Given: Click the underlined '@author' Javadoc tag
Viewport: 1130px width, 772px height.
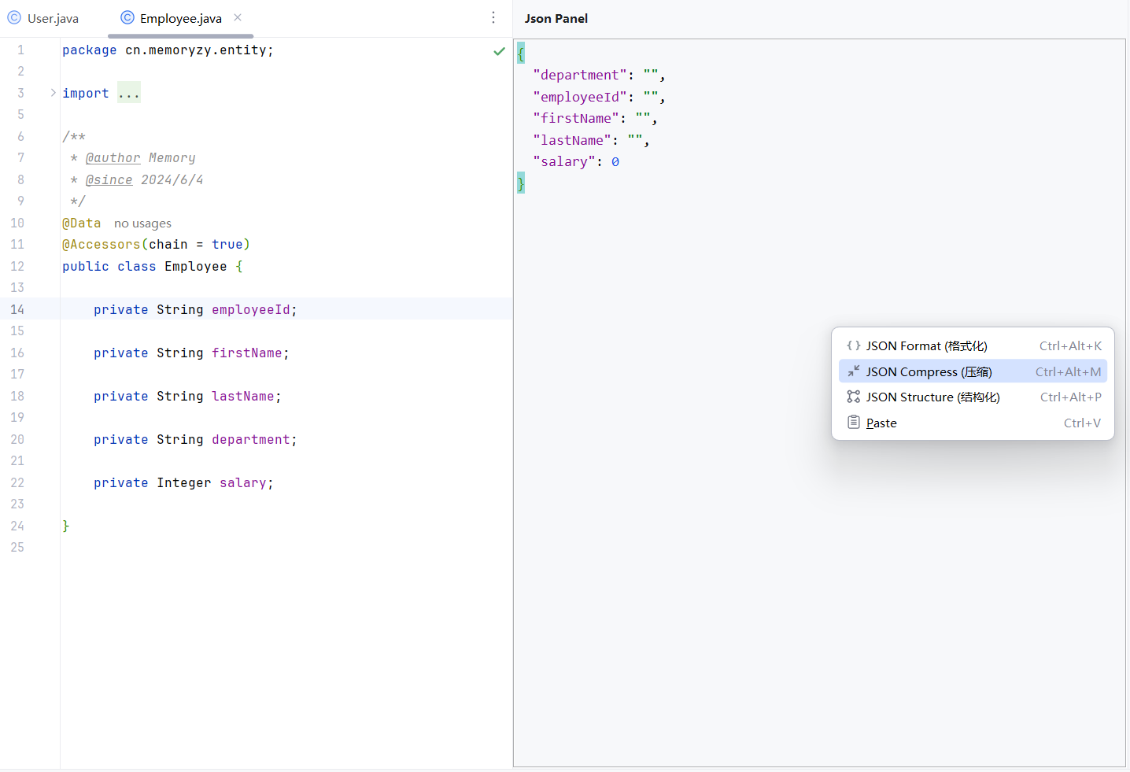Looking at the screenshot, I should pos(113,157).
